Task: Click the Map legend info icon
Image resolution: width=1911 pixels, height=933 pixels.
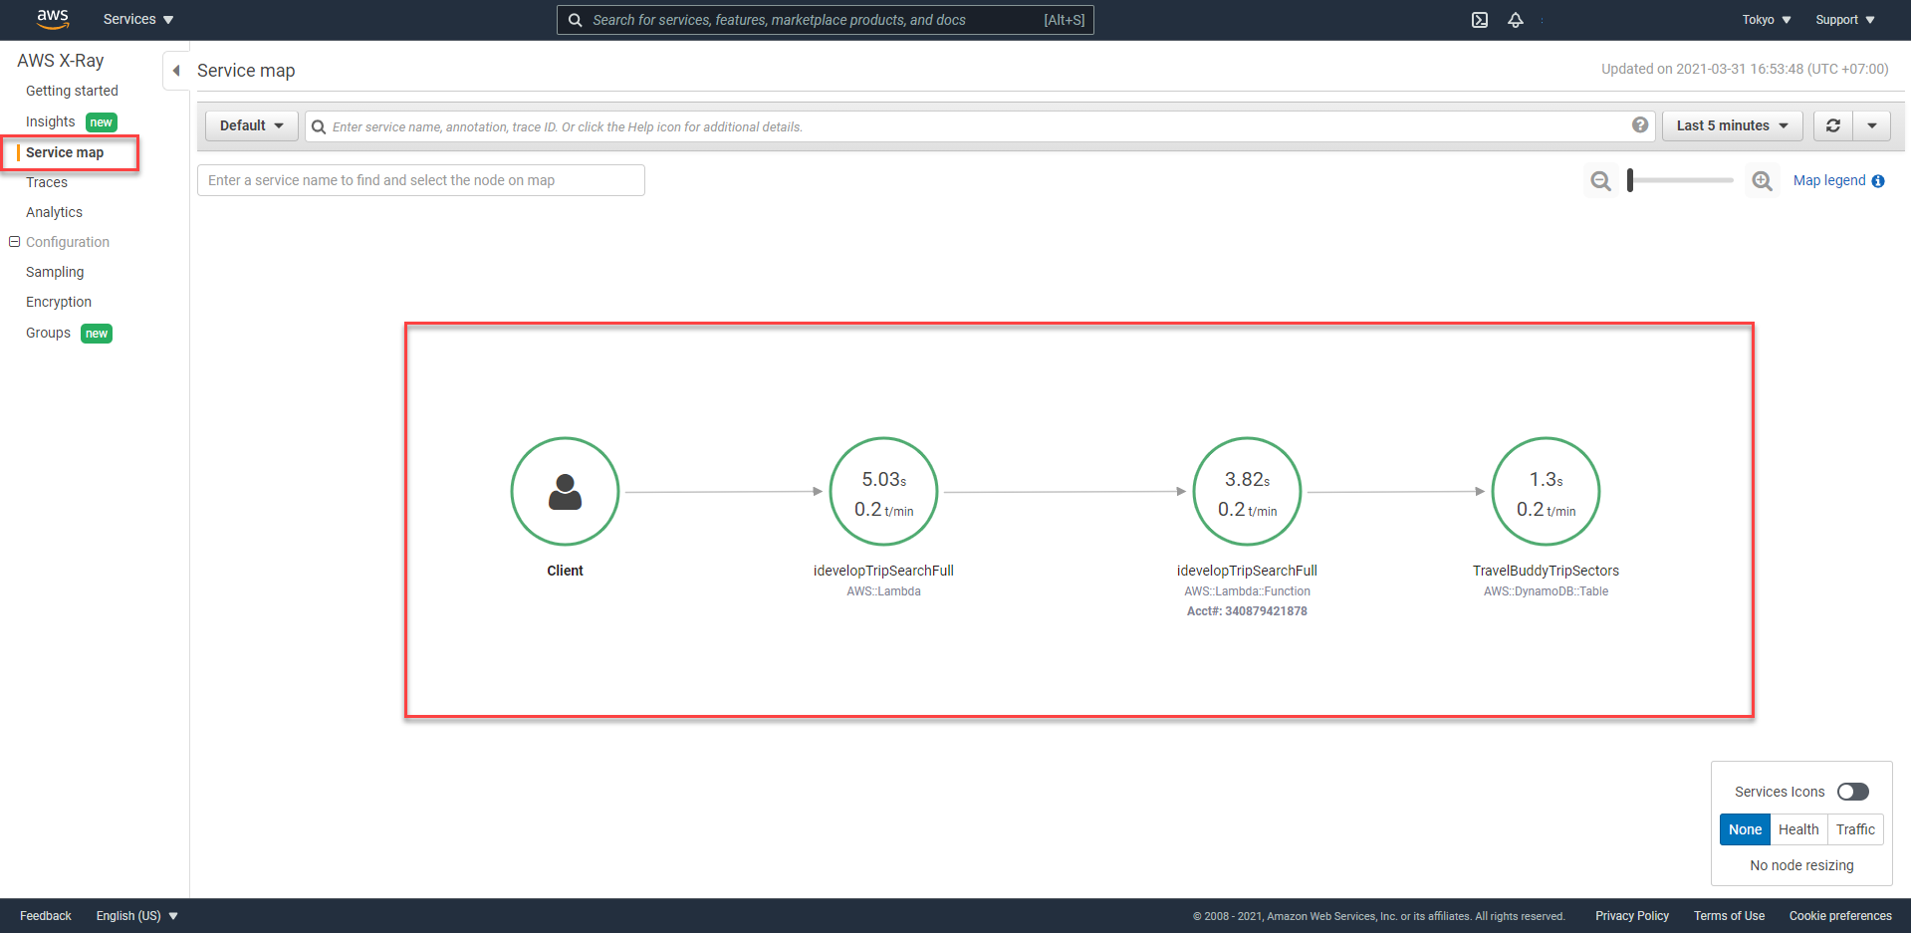Action: pos(1878,181)
